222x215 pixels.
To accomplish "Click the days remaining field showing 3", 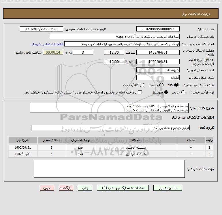I will point(83,52).
